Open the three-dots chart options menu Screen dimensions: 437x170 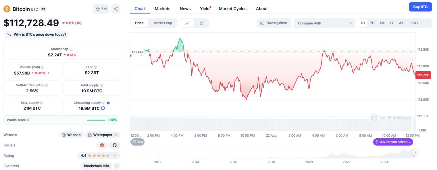pyautogui.click(x=427, y=23)
